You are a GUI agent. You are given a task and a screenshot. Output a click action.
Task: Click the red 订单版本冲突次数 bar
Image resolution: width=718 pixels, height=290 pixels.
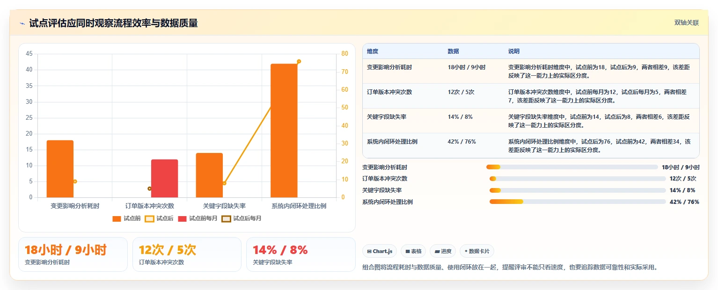coord(164,179)
